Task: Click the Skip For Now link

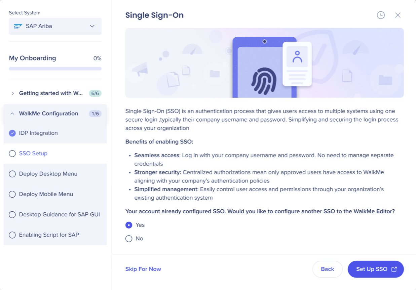Action: (x=143, y=269)
